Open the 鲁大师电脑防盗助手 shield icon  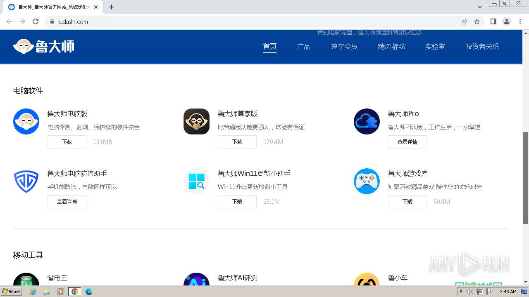[x=26, y=181]
